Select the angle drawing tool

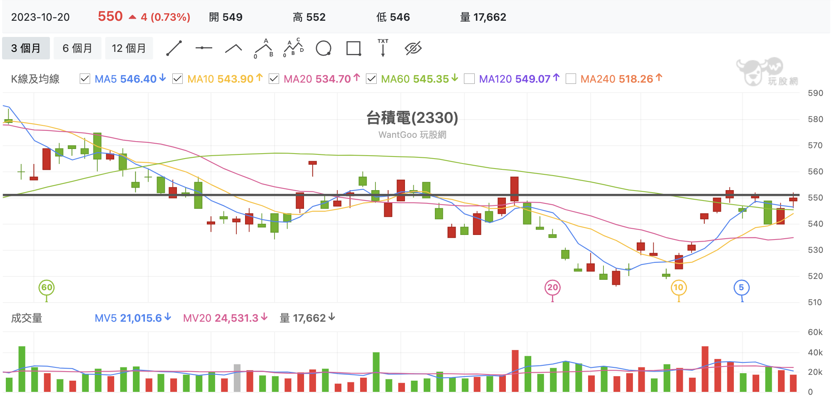(233, 48)
